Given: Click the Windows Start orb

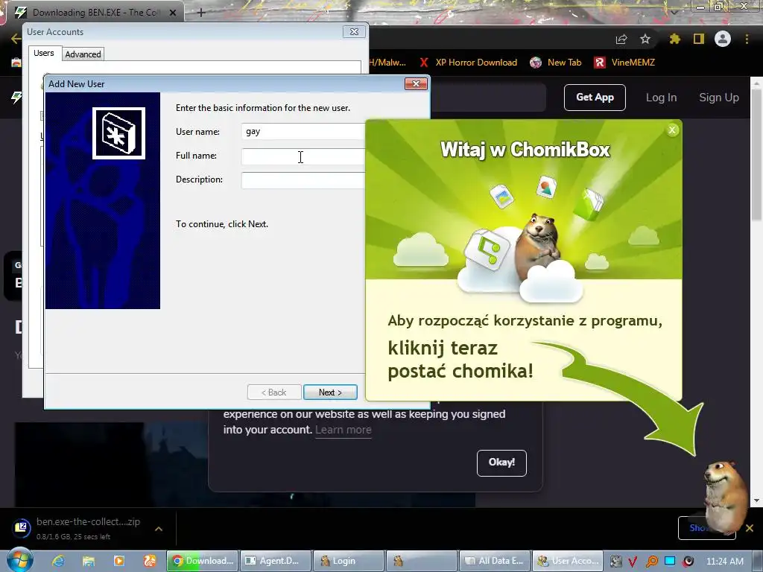Looking at the screenshot, I should [x=19, y=560].
